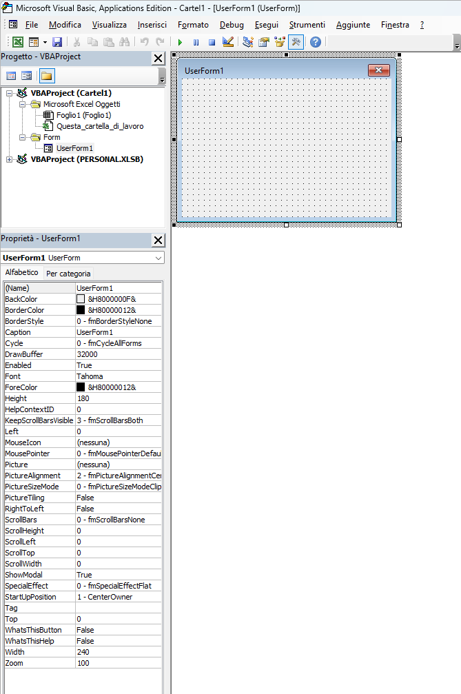The width and height of the screenshot is (461, 694).
Task: Switch to the Alfabetico tab
Action: point(21,273)
